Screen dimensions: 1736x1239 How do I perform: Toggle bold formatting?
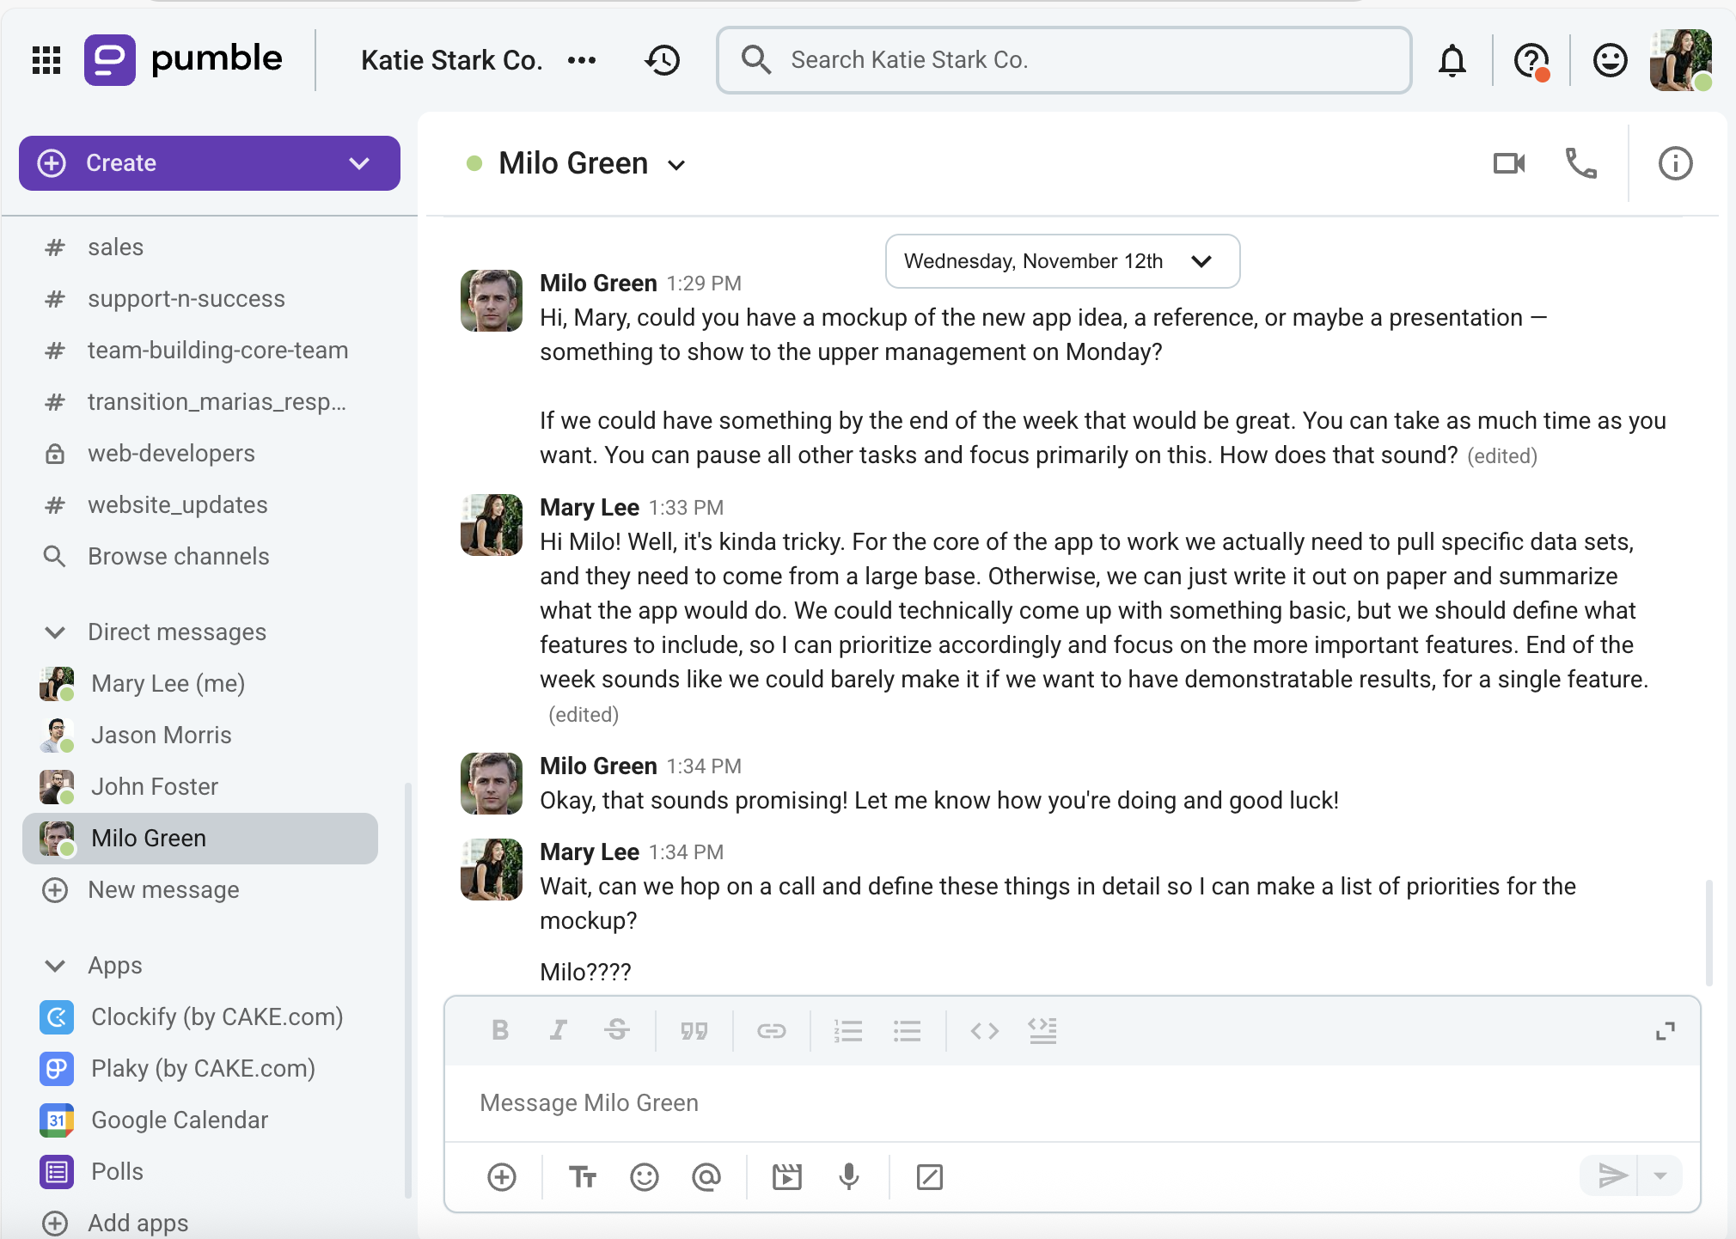500,1030
